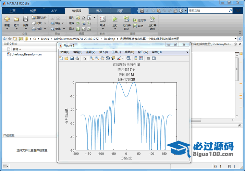Pick the Data Cursor tool in Figure toolbar
245x171 pixels.
point(113,58)
